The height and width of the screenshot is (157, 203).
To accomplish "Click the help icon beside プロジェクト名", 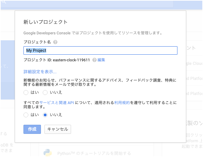I will 55,42.
